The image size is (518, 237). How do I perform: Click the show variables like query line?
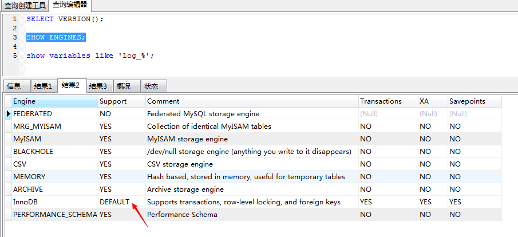[90, 56]
